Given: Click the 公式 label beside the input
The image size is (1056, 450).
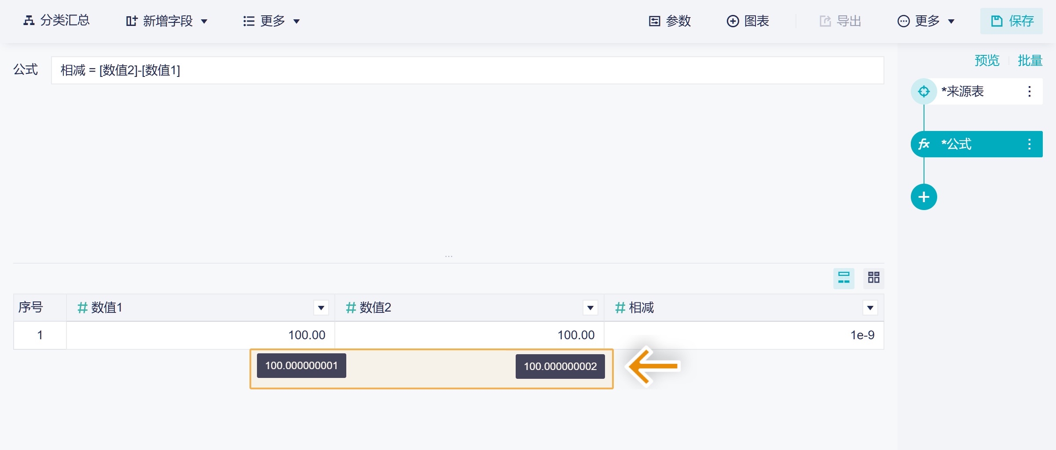Looking at the screenshot, I should [26, 70].
